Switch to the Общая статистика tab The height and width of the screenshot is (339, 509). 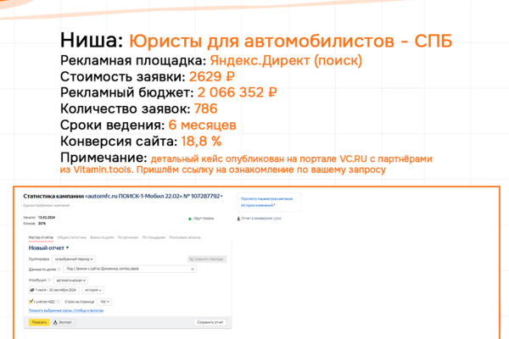72,237
